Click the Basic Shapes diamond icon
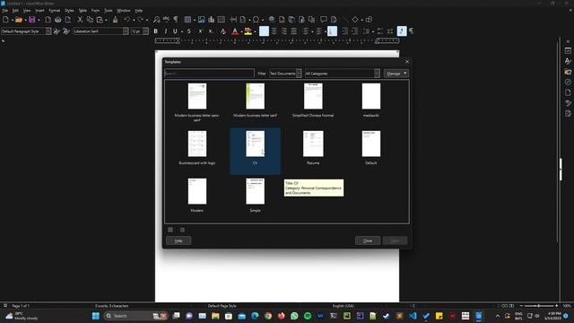 tap(355, 20)
